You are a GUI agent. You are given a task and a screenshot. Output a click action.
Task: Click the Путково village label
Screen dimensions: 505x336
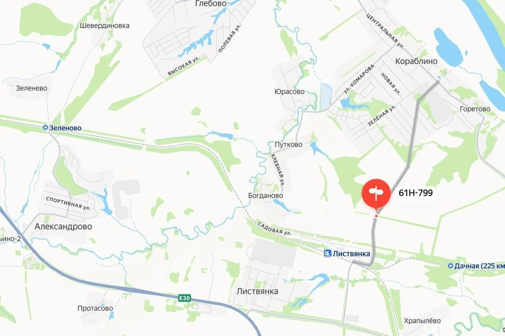point(289,145)
